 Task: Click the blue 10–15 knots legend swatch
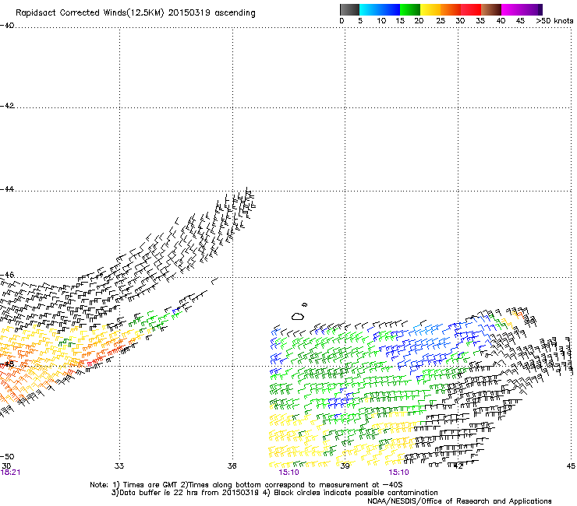click(x=390, y=9)
